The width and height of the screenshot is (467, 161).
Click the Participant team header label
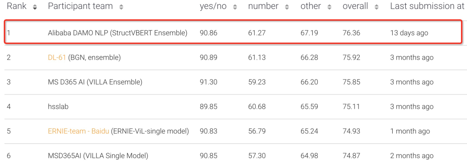click(x=80, y=6)
